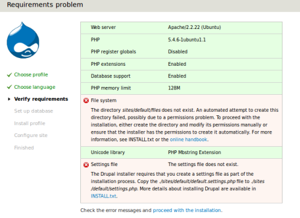Click 'The settings file does not exist.' text
The height and width of the screenshot is (218, 300).
tap(203, 164)
